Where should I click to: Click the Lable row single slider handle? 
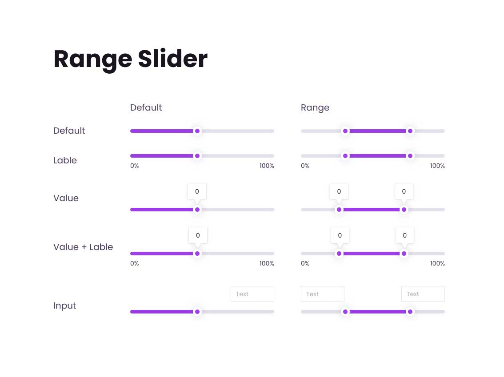tap(197, 156)
